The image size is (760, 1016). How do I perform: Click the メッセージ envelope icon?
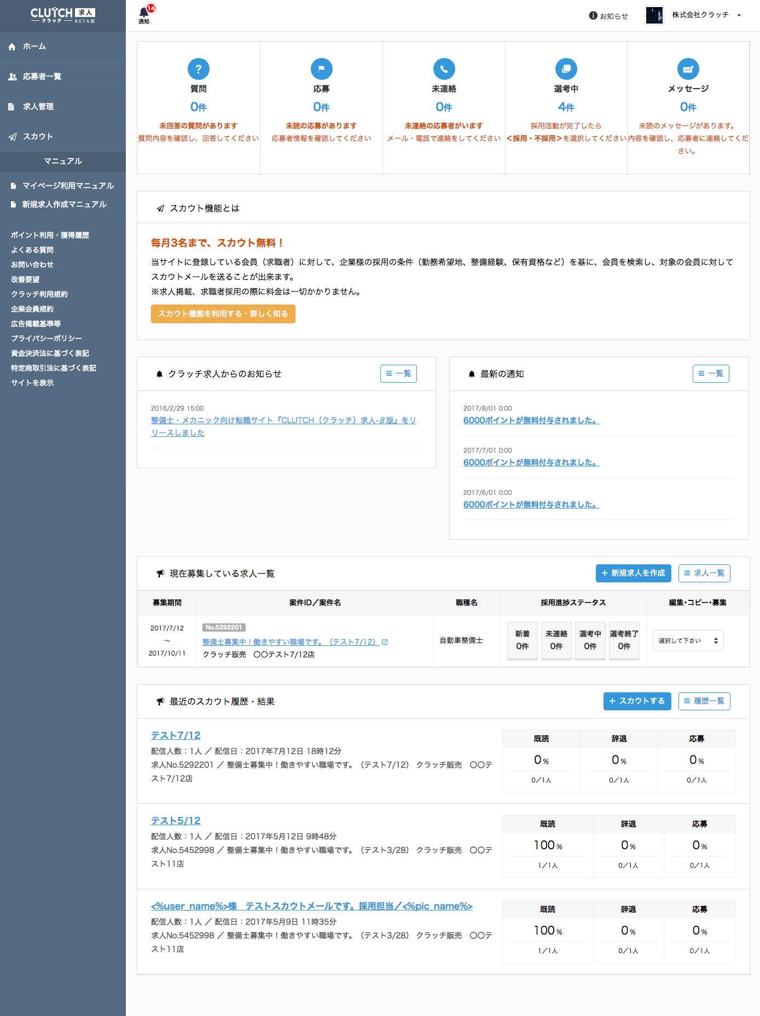(688, 69)
